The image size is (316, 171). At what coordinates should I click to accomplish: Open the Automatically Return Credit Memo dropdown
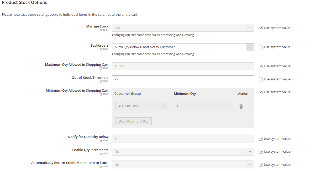coord(250,164)
